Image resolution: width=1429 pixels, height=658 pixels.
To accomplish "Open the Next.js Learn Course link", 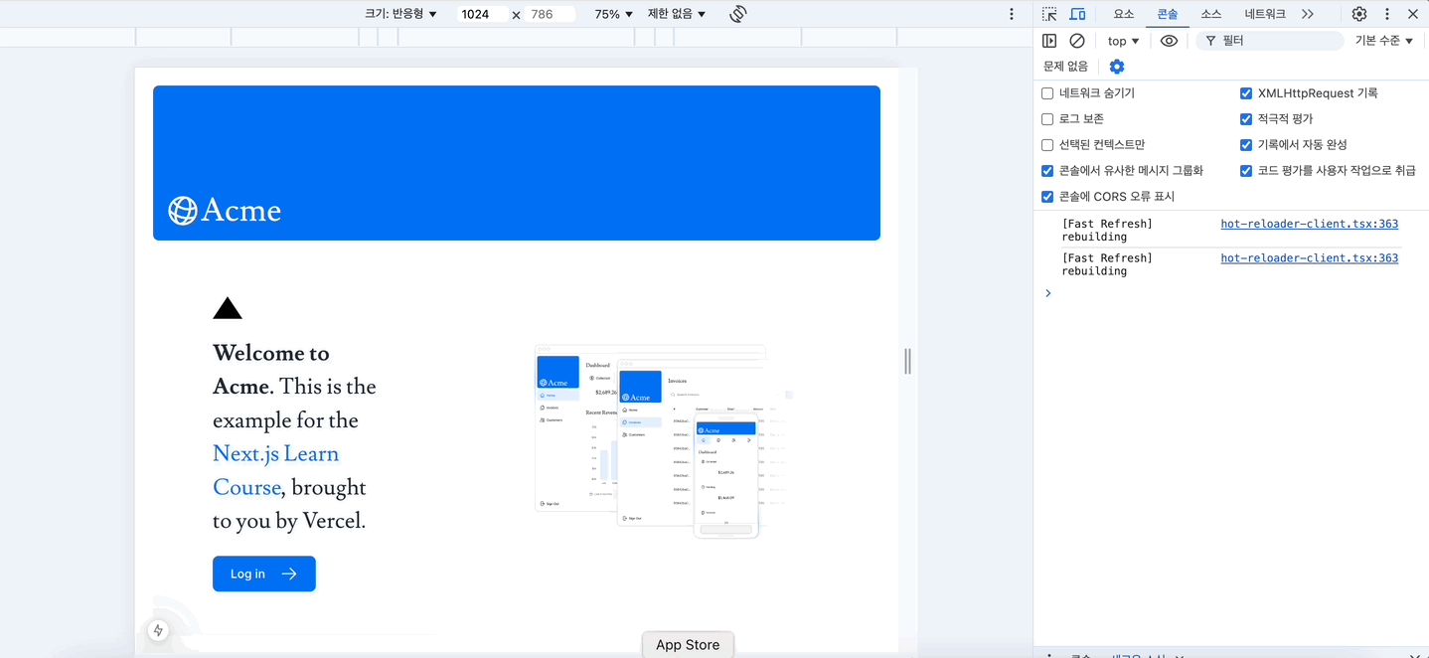I will click(x=276, y=470).
